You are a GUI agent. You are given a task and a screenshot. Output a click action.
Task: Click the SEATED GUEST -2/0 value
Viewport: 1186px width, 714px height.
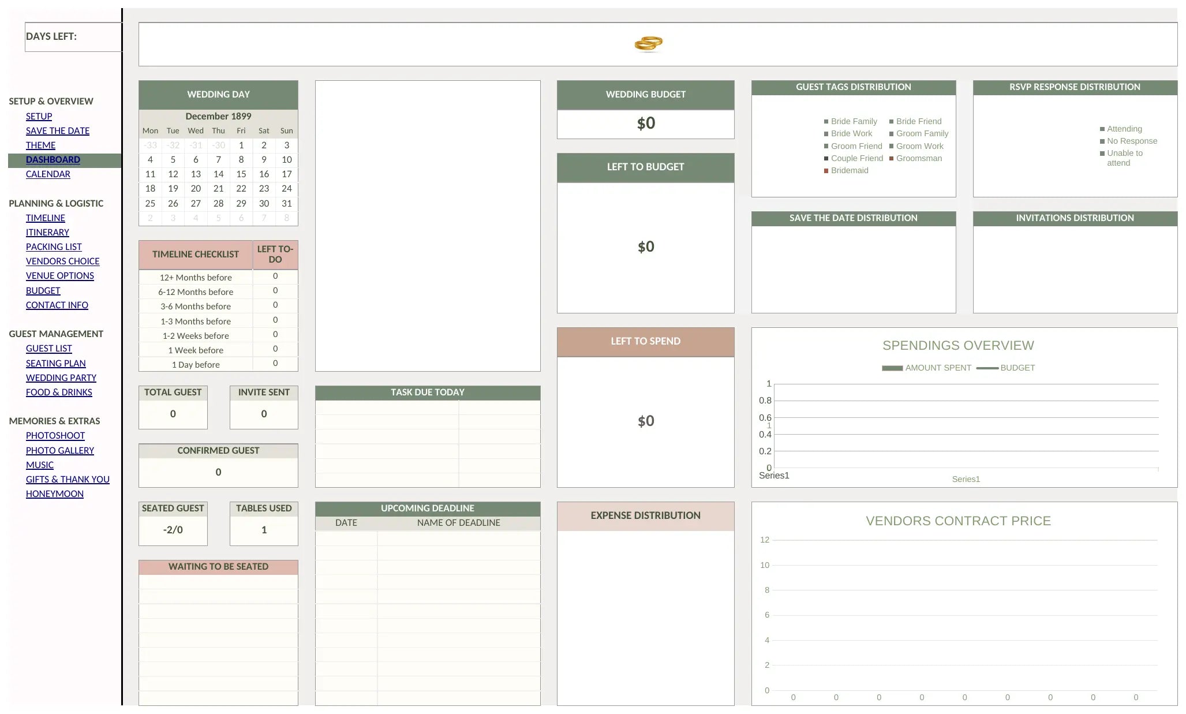(x=173, y=530)
